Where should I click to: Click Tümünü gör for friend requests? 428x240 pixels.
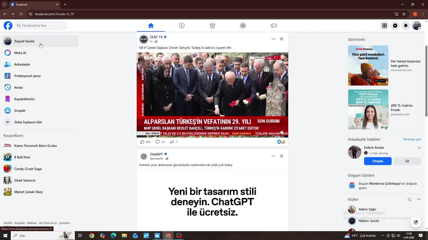(x=412, y=139)
